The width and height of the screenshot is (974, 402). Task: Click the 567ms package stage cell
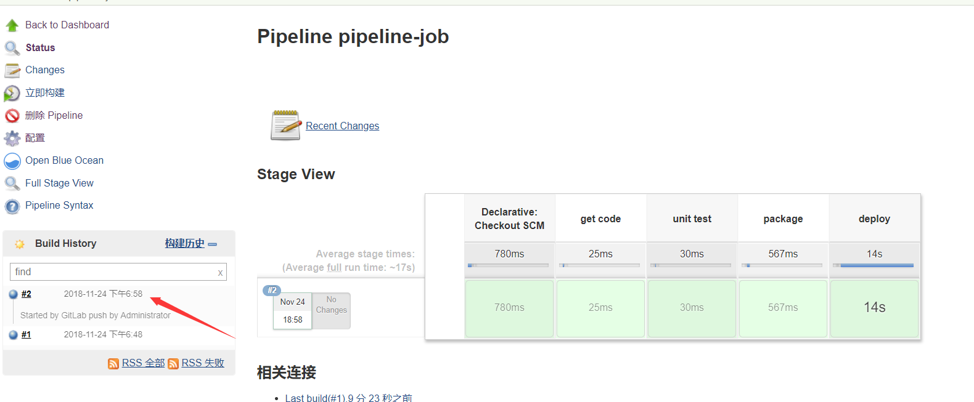[x=783, y=308]
